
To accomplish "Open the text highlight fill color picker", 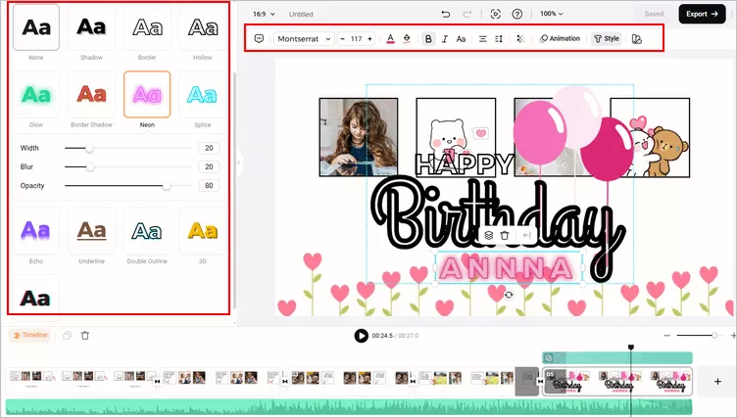I will click(407, 38).
